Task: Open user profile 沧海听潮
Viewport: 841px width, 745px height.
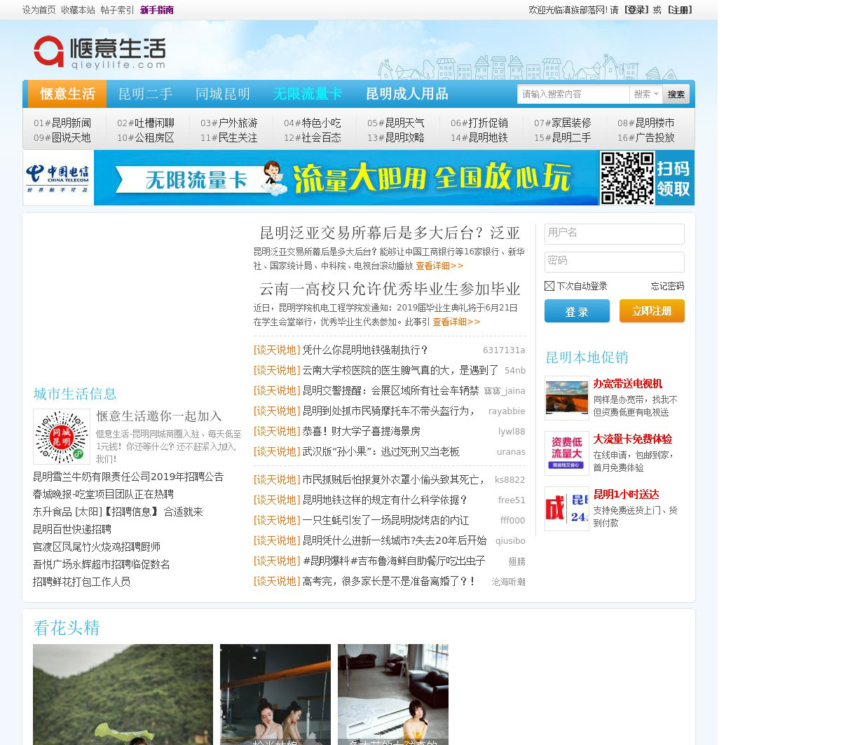Action: (x=508, y=582)
